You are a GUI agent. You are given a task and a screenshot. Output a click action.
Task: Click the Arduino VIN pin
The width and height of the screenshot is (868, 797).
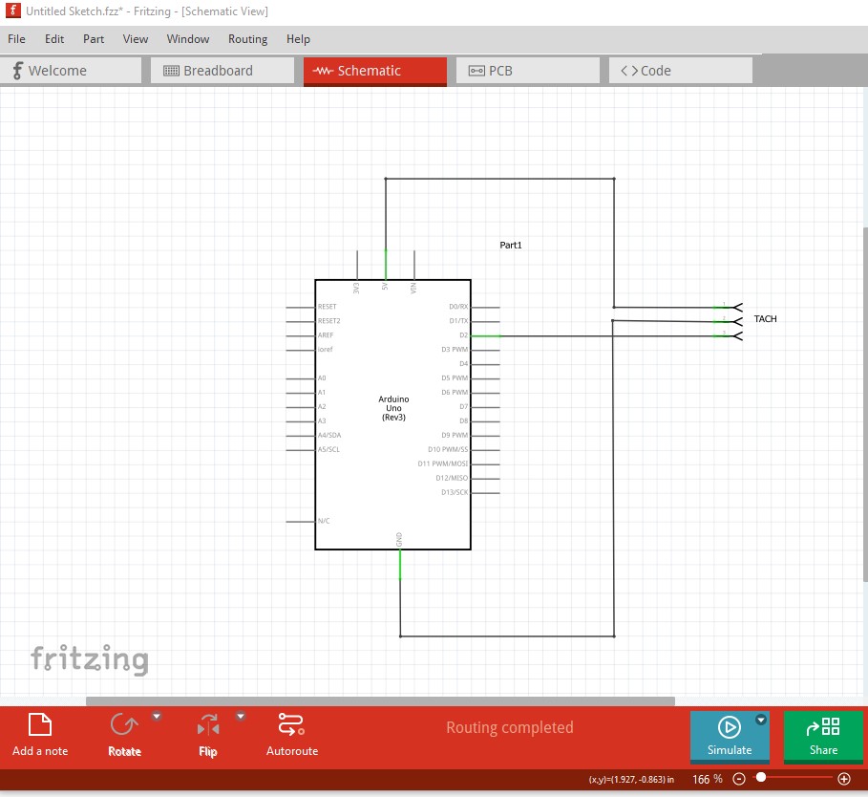click(x=414, y=266)
